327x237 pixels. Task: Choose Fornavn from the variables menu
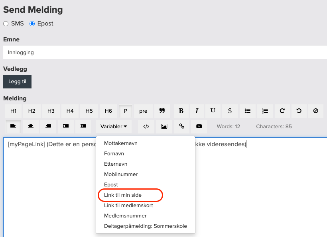coord(146,154)
